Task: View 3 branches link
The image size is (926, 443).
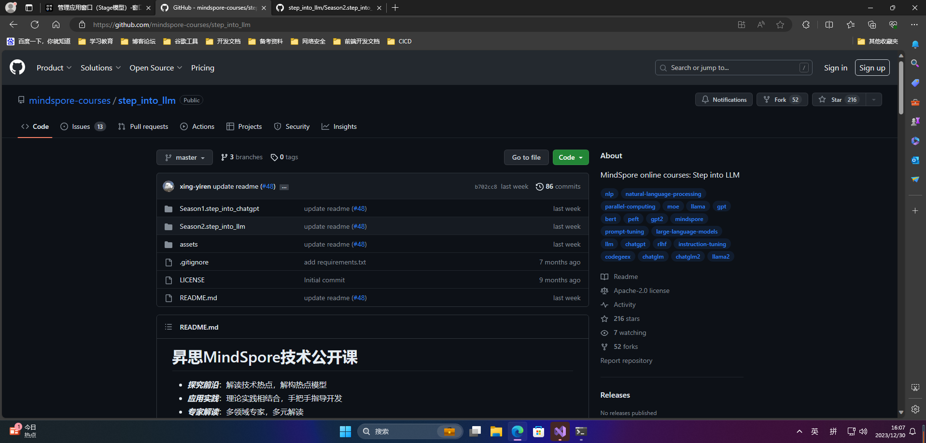Action: click(x=242, y=157)
